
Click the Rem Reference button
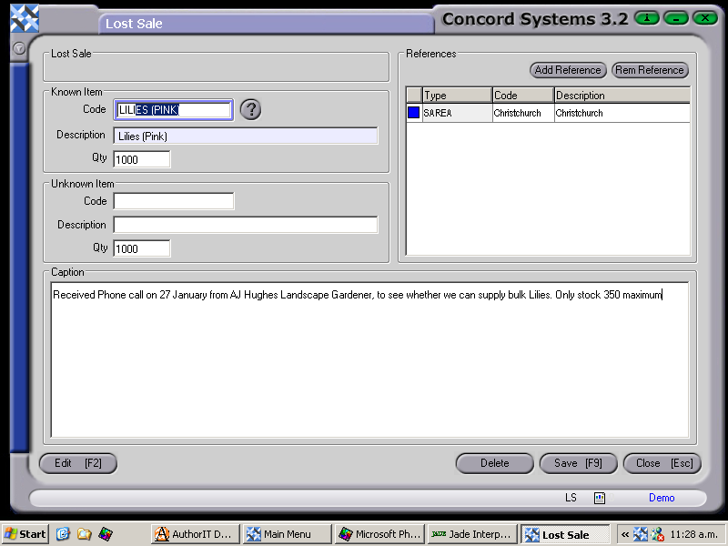(650, 70)
